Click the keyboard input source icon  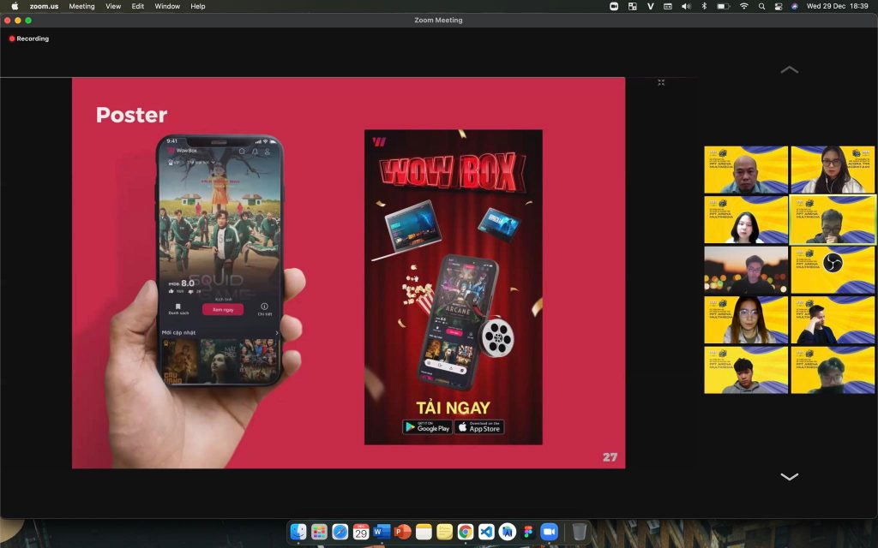click(x=668, y=6)
